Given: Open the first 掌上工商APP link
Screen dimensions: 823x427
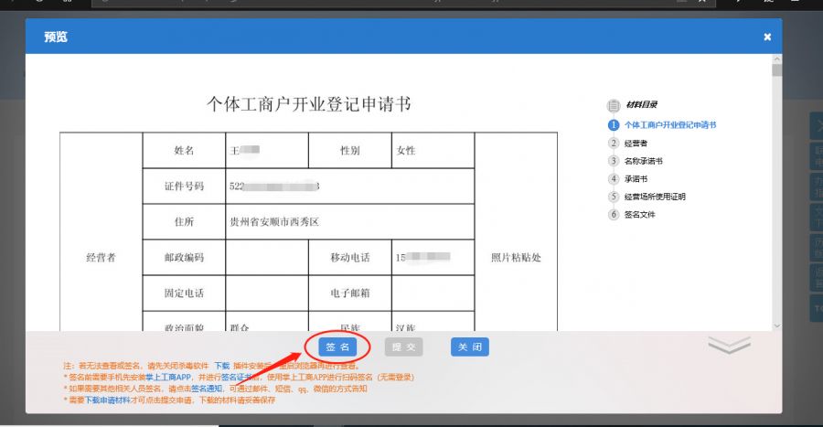Looking at the screenshot, I should pos(168,377).
